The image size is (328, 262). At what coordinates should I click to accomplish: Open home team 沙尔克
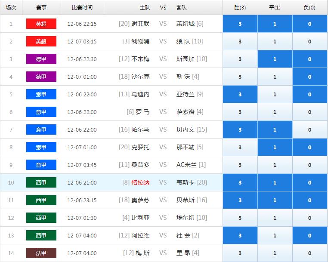(x=140, y=77)
